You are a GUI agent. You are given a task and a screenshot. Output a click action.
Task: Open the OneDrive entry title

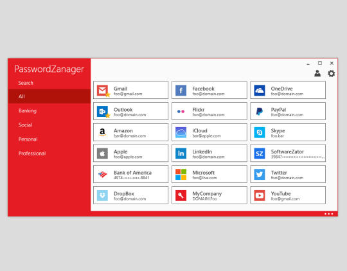click(x=281, y=89)
